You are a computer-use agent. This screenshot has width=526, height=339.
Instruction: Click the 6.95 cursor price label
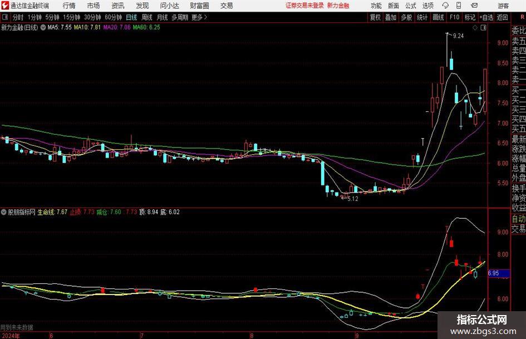coord(499,273)
